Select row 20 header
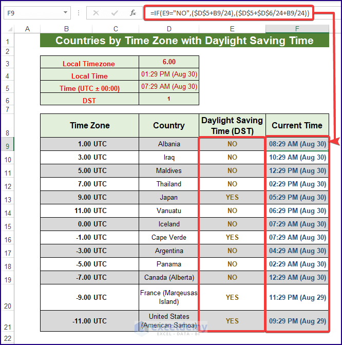This screenshot has height=345, width=342. pyautogui.click(x=8, y=297)
